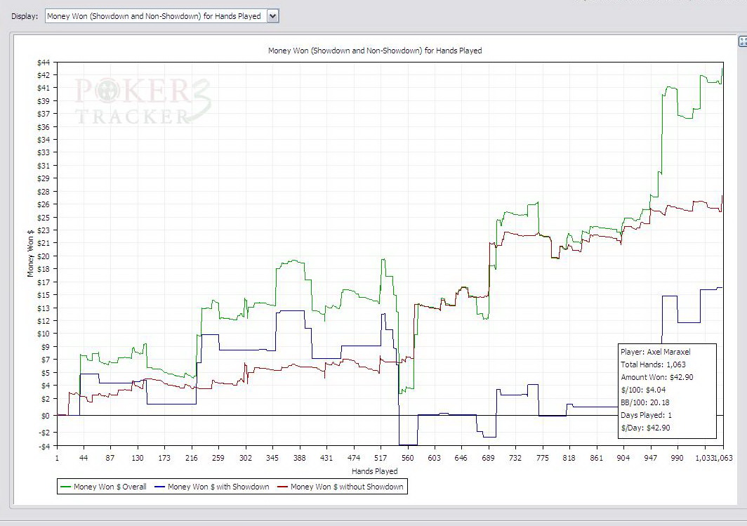Click the blue with Showdown legend swatch
The width and height of the screenshot is (747, 526).
[x=160, y=487]
